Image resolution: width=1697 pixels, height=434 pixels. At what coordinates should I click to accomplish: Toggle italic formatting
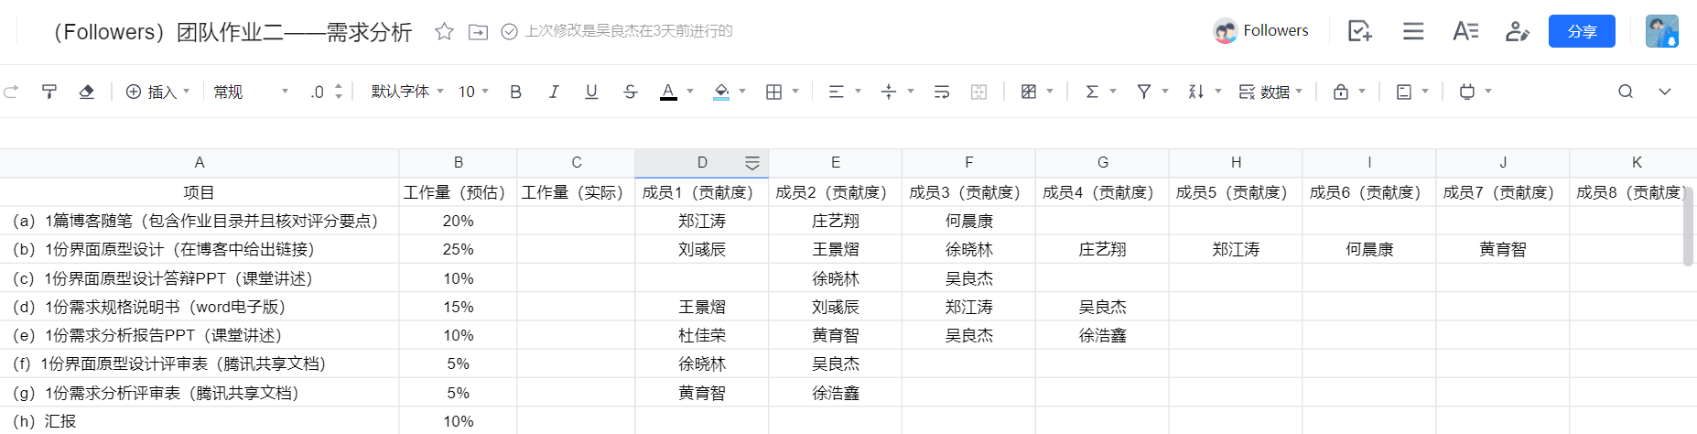[554, 92]
